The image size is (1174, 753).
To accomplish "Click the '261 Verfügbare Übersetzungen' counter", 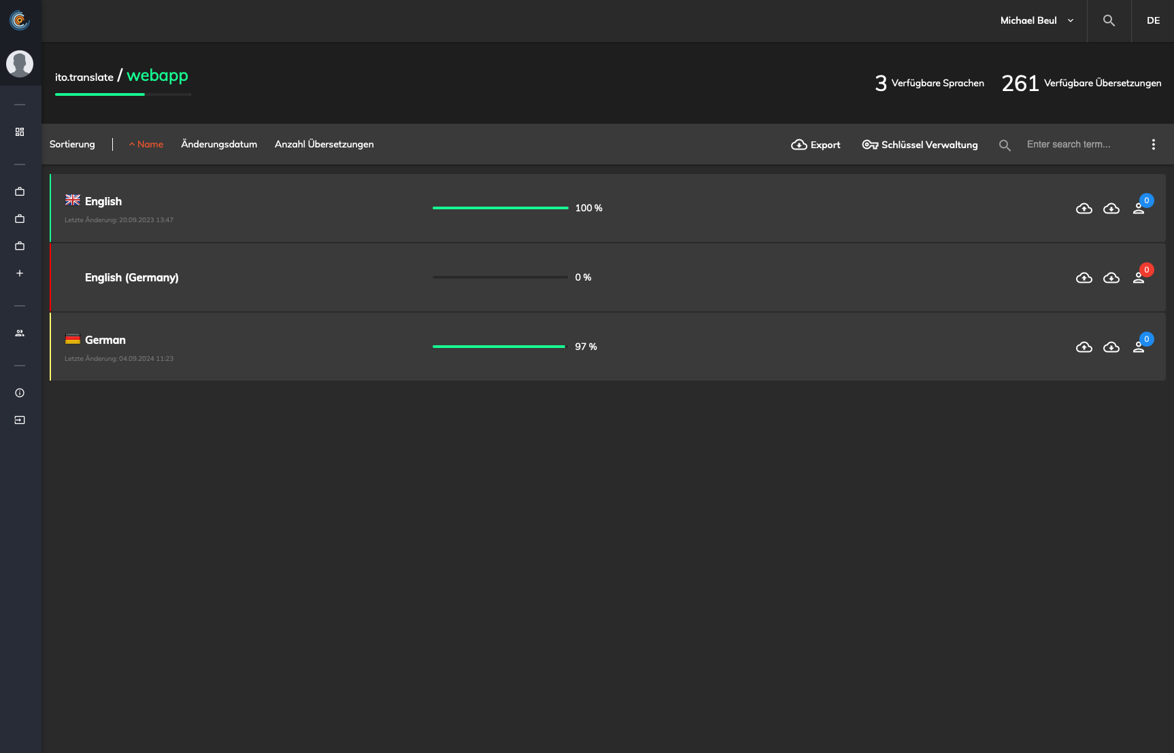I will tap(1081, 83).
